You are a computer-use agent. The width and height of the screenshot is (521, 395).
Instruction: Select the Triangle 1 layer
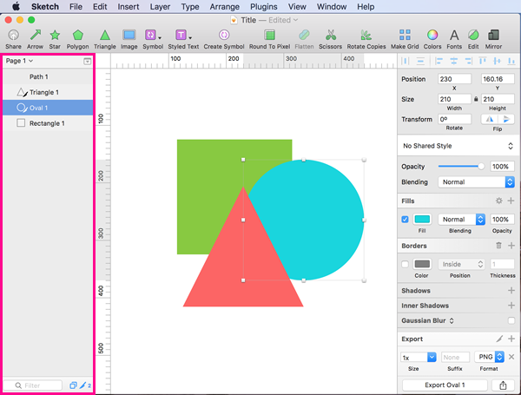click(48, 92)
